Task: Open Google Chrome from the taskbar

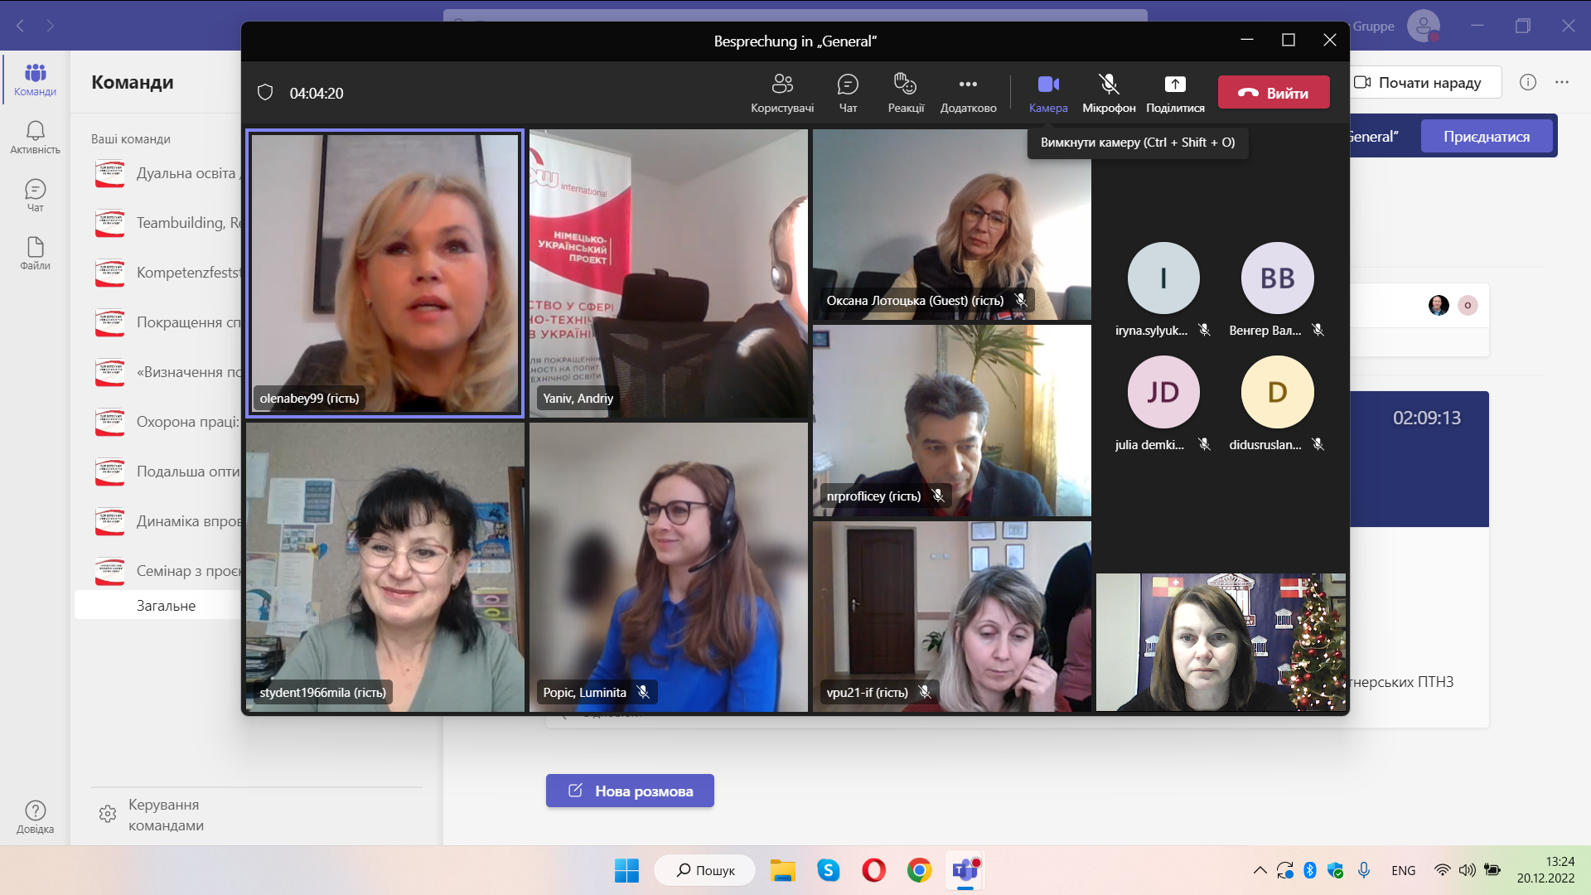Action: (918, 870)
